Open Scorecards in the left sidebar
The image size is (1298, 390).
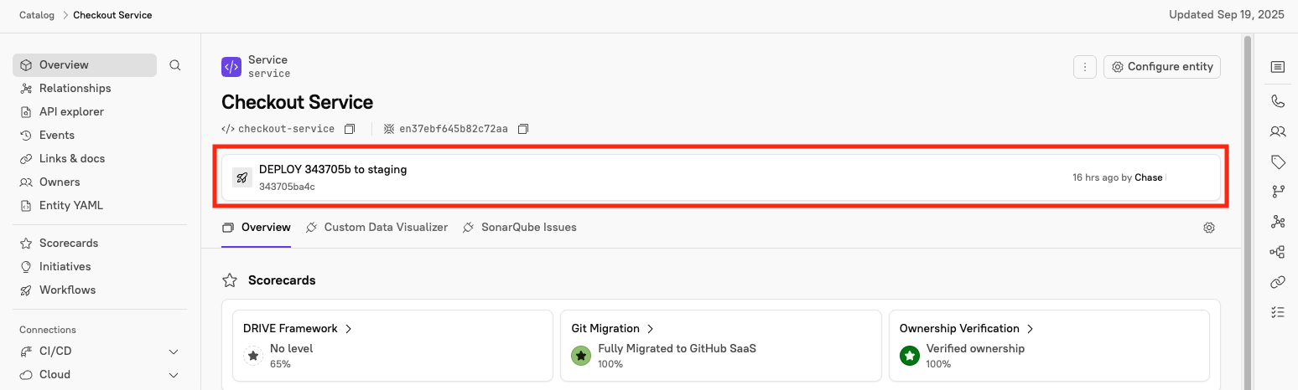(69, 244)
